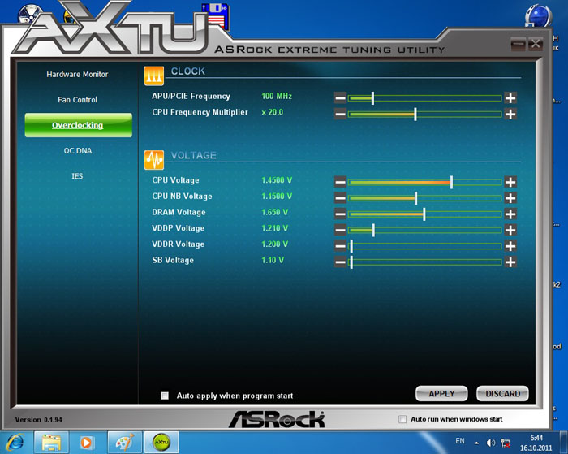Click the APU/PCIE Frequency slider handle
The image size is (568, 454).
point(372,98)
